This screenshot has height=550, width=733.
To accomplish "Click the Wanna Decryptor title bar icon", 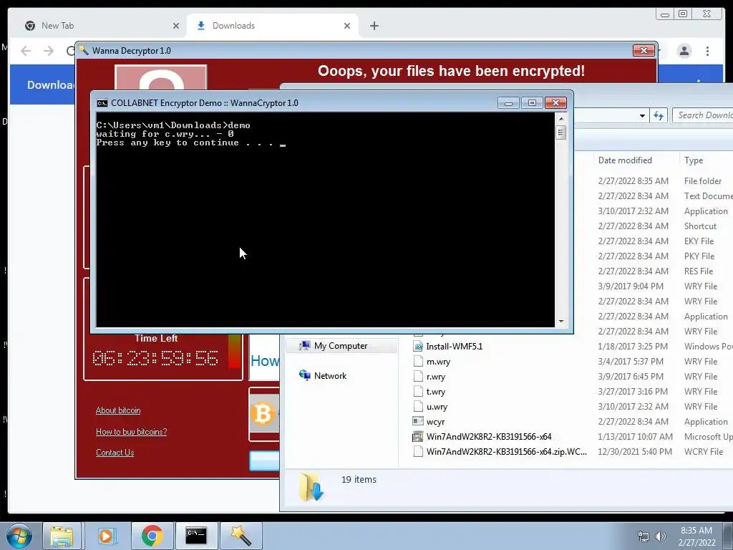I will pos(84,50).
